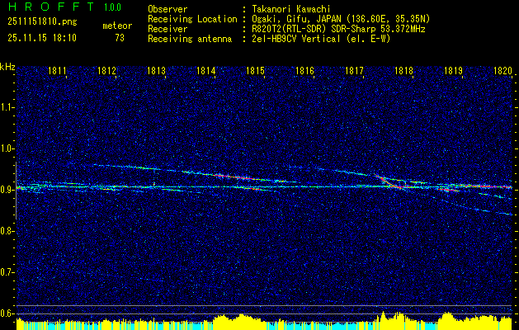Viewport: 519px width, 330px height.
Task: Click the kHz axis unit label
Action: [x=7, y=67]
